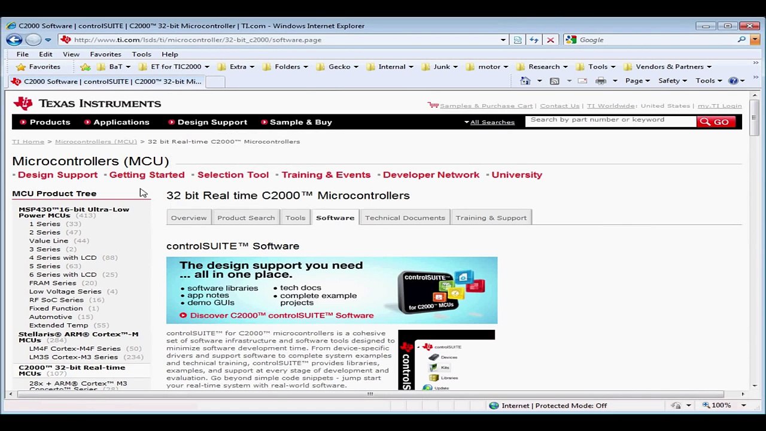
Task: Open the Selection Tool link
Action: point(233,175)
